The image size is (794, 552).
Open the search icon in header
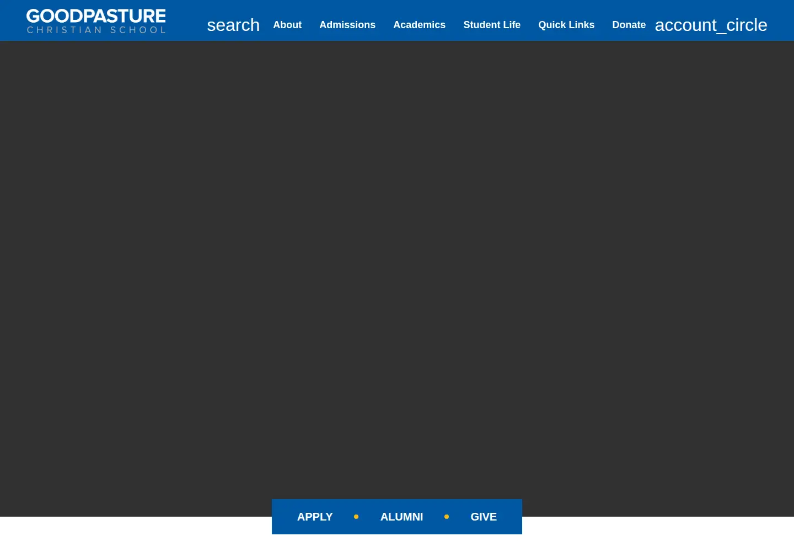pos(233,25)
